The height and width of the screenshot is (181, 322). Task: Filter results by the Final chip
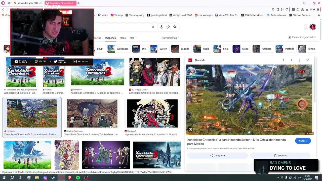(x=222, y=49)
